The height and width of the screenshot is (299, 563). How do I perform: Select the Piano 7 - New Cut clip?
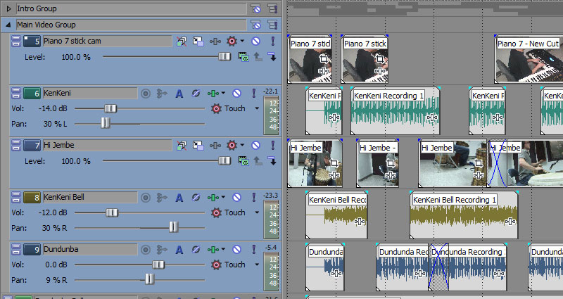click(529, 60)
